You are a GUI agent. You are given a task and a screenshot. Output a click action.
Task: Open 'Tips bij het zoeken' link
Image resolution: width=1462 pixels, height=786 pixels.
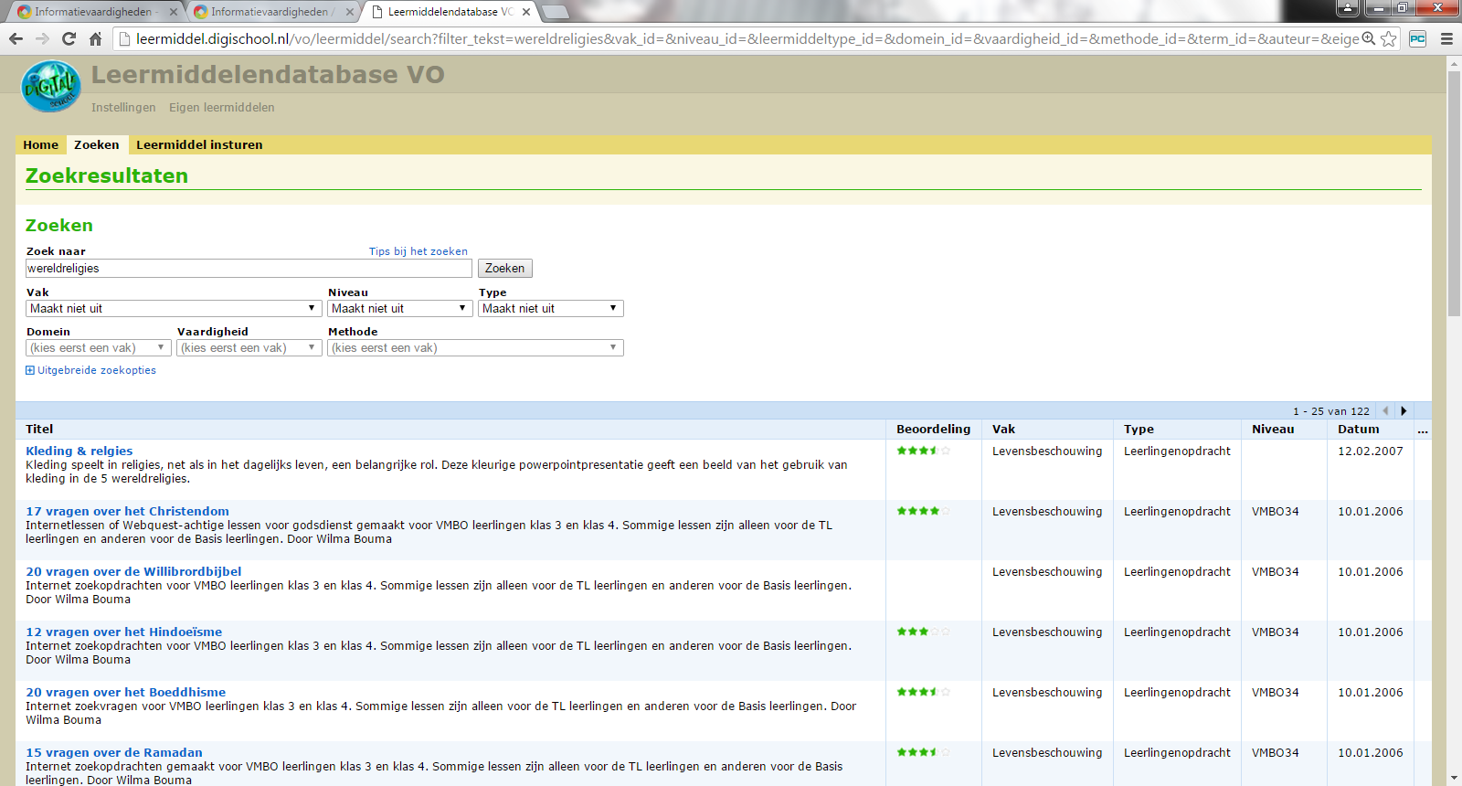(x=418, y=251)
